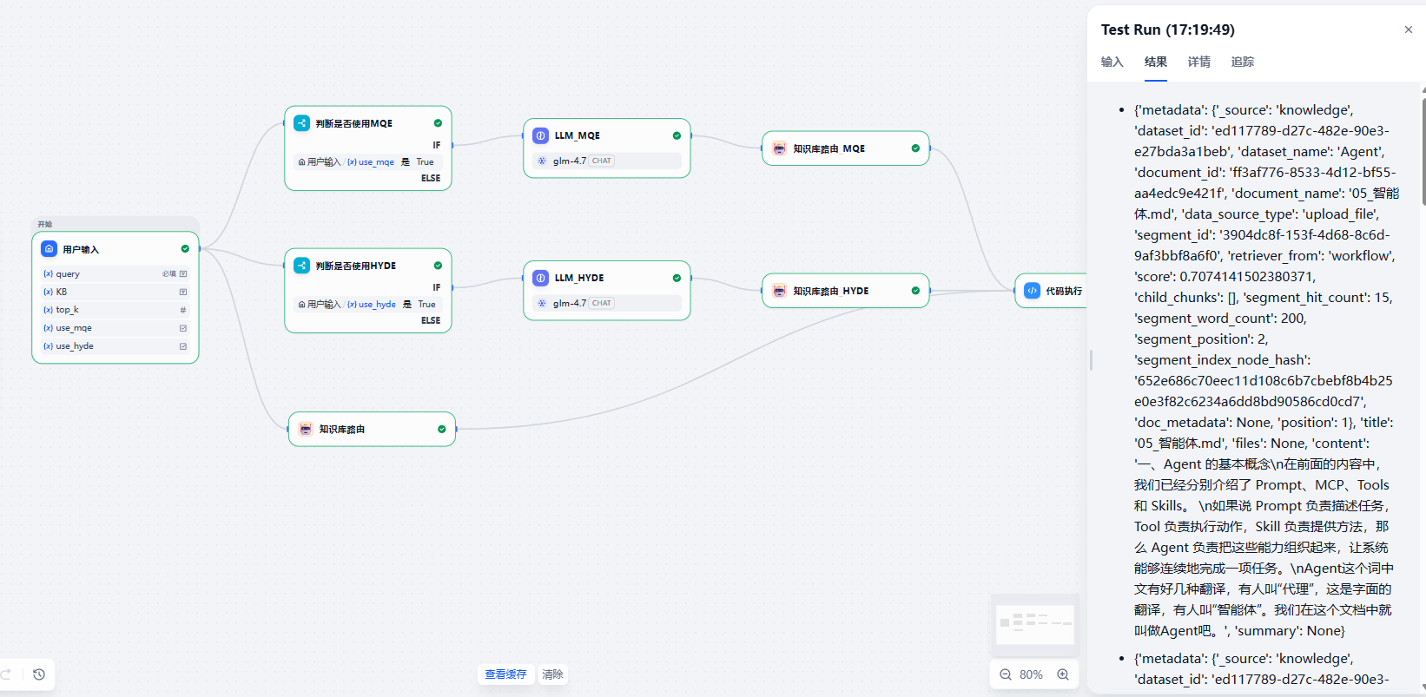Image resolution: width=1426 pixels, height=697 pixels.
Task: Click the KB select variable row
Action: 115,292
